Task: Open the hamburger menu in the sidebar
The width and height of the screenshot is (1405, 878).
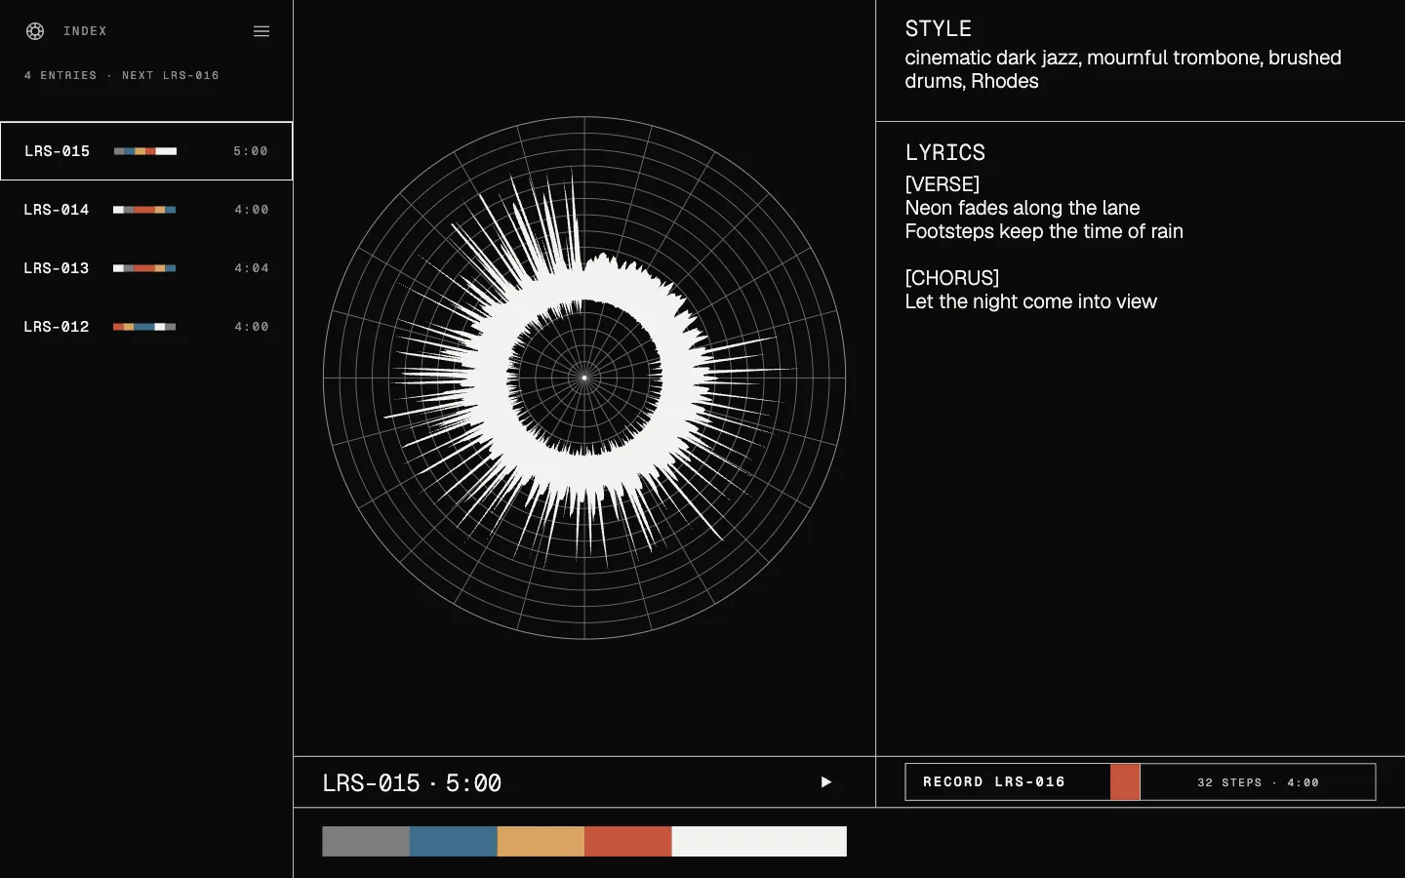Action: click(261, 31)
